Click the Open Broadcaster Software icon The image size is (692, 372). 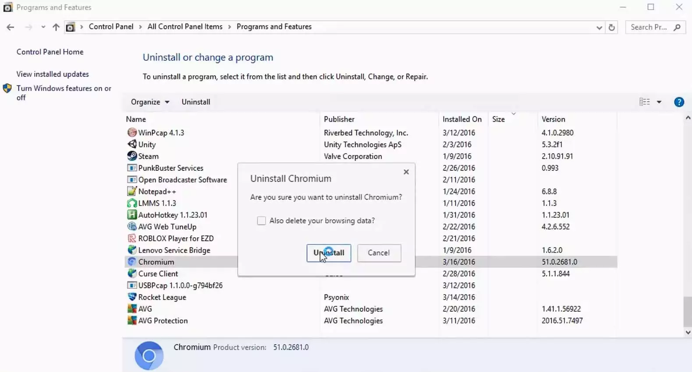click(x=131, y=180)
